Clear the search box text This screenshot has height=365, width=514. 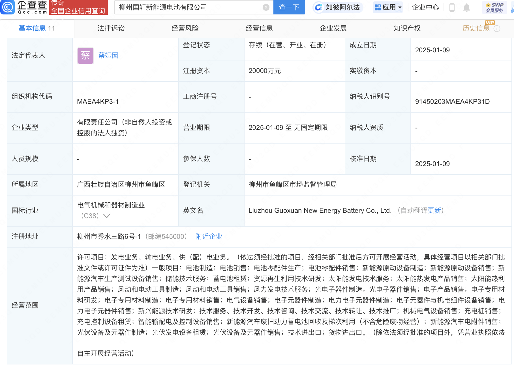(x=266, y=7)
